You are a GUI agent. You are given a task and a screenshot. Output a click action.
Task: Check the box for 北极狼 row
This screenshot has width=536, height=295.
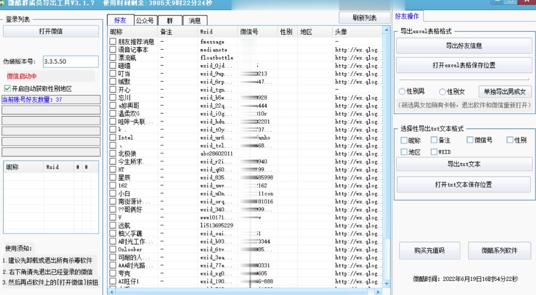[113, 153]
